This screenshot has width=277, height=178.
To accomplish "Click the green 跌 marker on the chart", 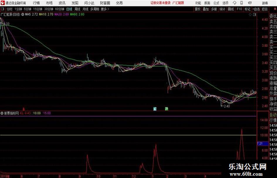I will click(166, 109).
